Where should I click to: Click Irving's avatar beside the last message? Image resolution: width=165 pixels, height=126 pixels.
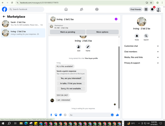(x=52, y=100)
